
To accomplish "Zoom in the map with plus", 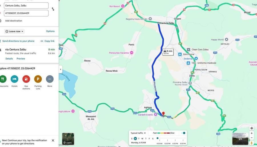I will 252,133.
